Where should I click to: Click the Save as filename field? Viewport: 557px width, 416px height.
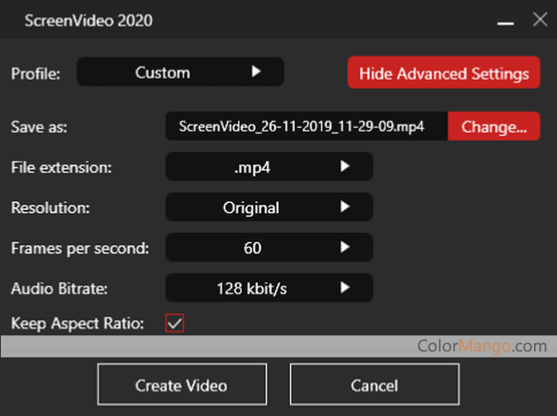pos(306,126)
